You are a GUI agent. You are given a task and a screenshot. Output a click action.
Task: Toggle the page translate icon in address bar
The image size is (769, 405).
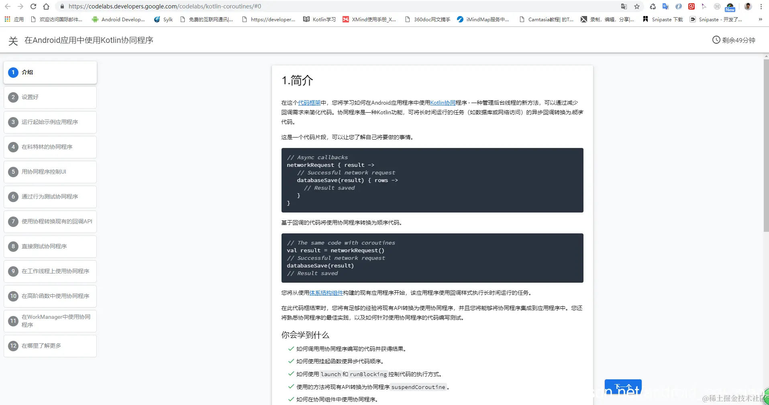(623, 6)
